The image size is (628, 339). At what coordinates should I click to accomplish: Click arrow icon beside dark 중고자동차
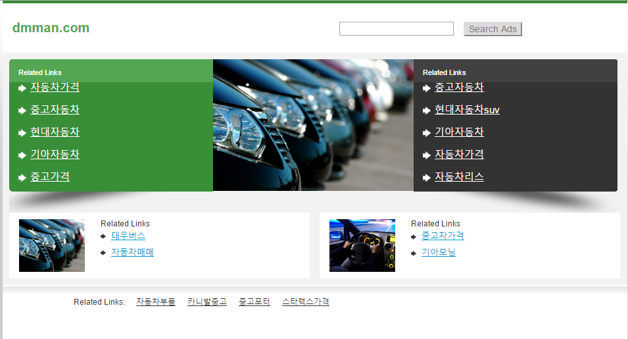(x=427, y=88)
